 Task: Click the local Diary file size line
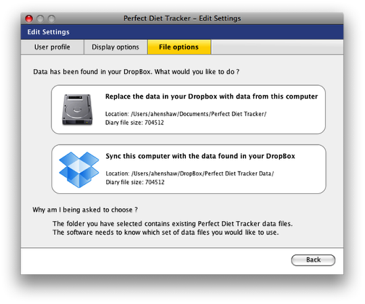135,122
